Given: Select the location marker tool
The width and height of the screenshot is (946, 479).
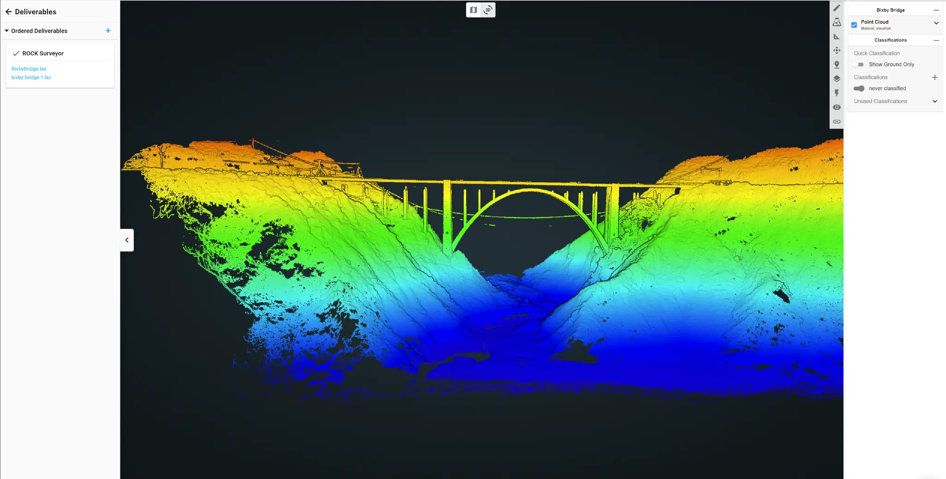Looking at the screenshot, I should point(837,65).
